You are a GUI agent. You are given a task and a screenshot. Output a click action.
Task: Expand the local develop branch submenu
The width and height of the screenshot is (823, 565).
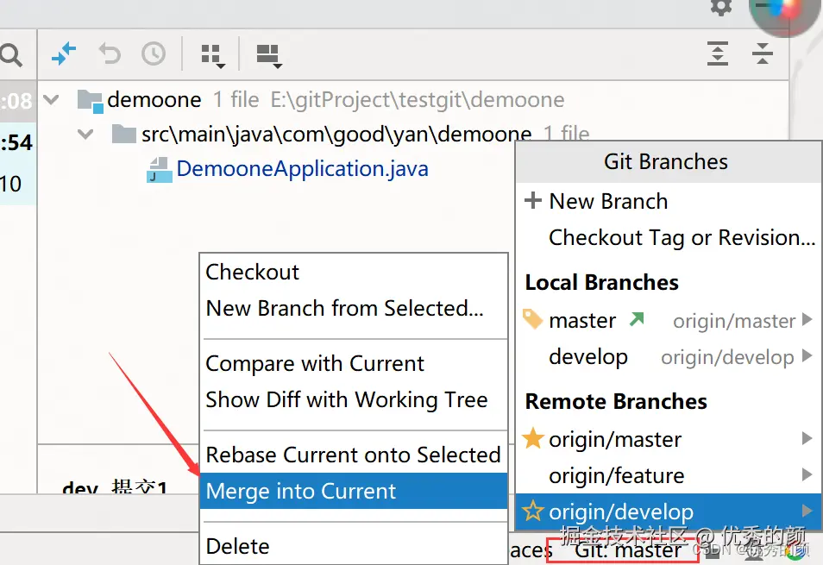pyautogui.click(x=807, y=356)
